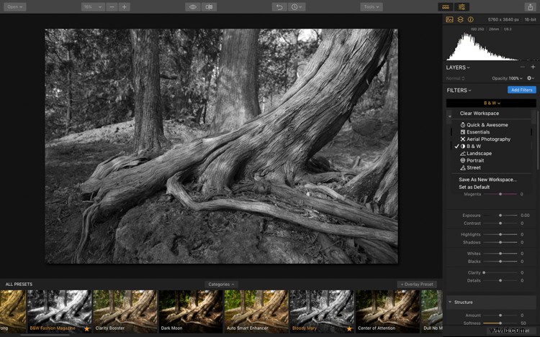Image resolution: width=540 pixels, height=337 pixels.
Task: Adjust the Softness slider
Action: tap(500, 323)
